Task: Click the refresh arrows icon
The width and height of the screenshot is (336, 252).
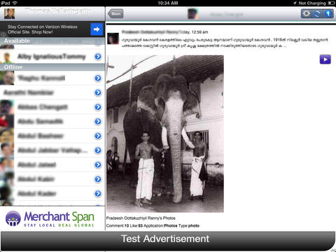Action: pyautogui.click(x=317, y=14)
